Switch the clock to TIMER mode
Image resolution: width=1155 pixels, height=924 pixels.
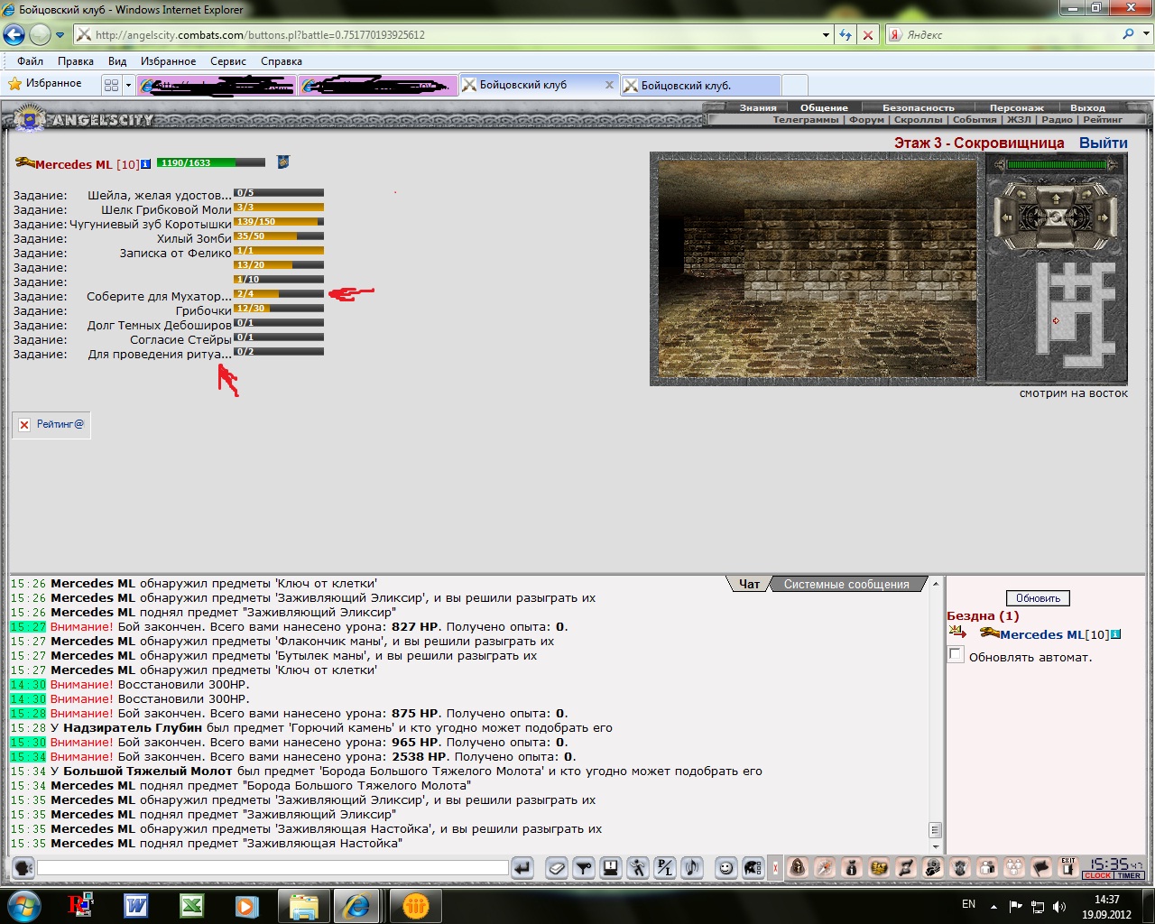1130,875
